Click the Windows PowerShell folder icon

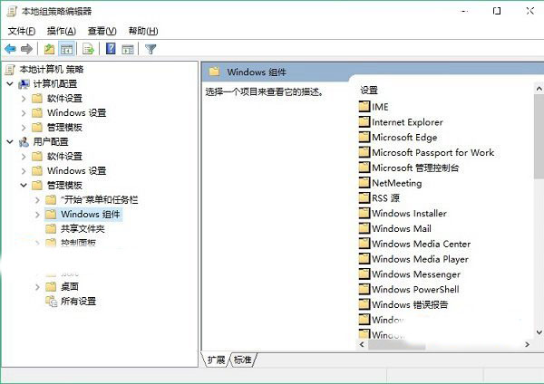[x=364, y=289]
